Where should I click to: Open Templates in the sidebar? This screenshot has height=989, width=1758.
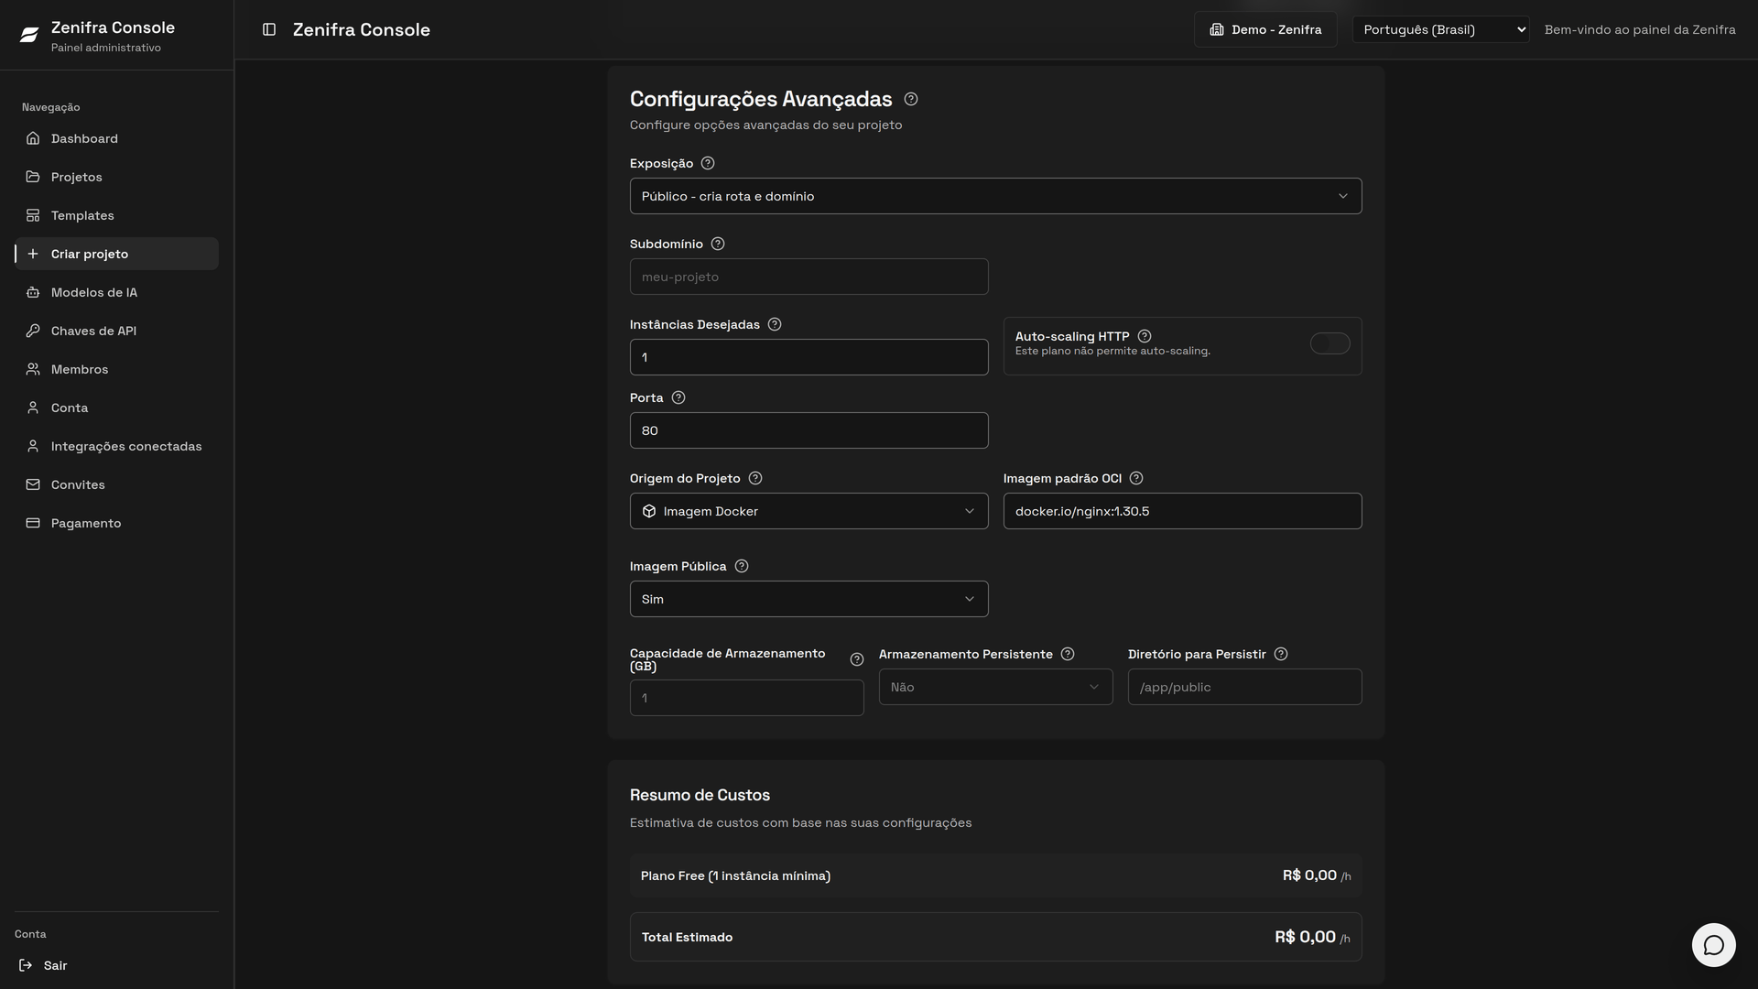(x=116, y=215)
